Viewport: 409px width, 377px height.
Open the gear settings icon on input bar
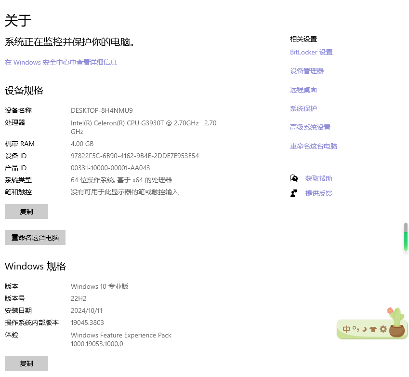coord(383,329)
